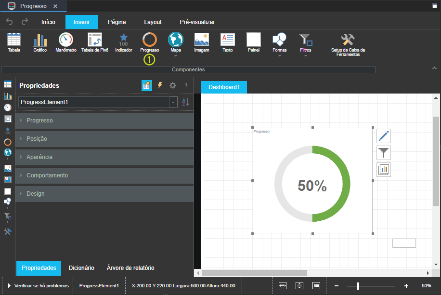This screenshot has height=295, width=441.
Task: Insert an Indicador component
Action: (x=123, y=42)
